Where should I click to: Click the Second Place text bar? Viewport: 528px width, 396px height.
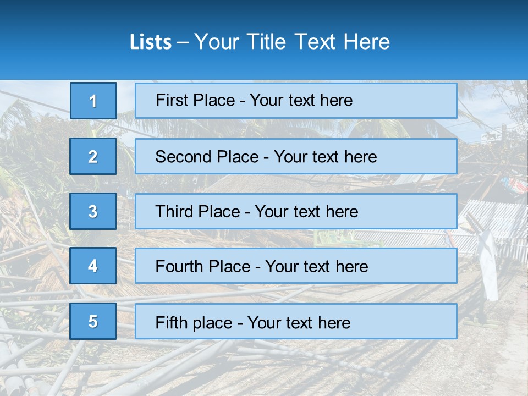coord(296,156)
